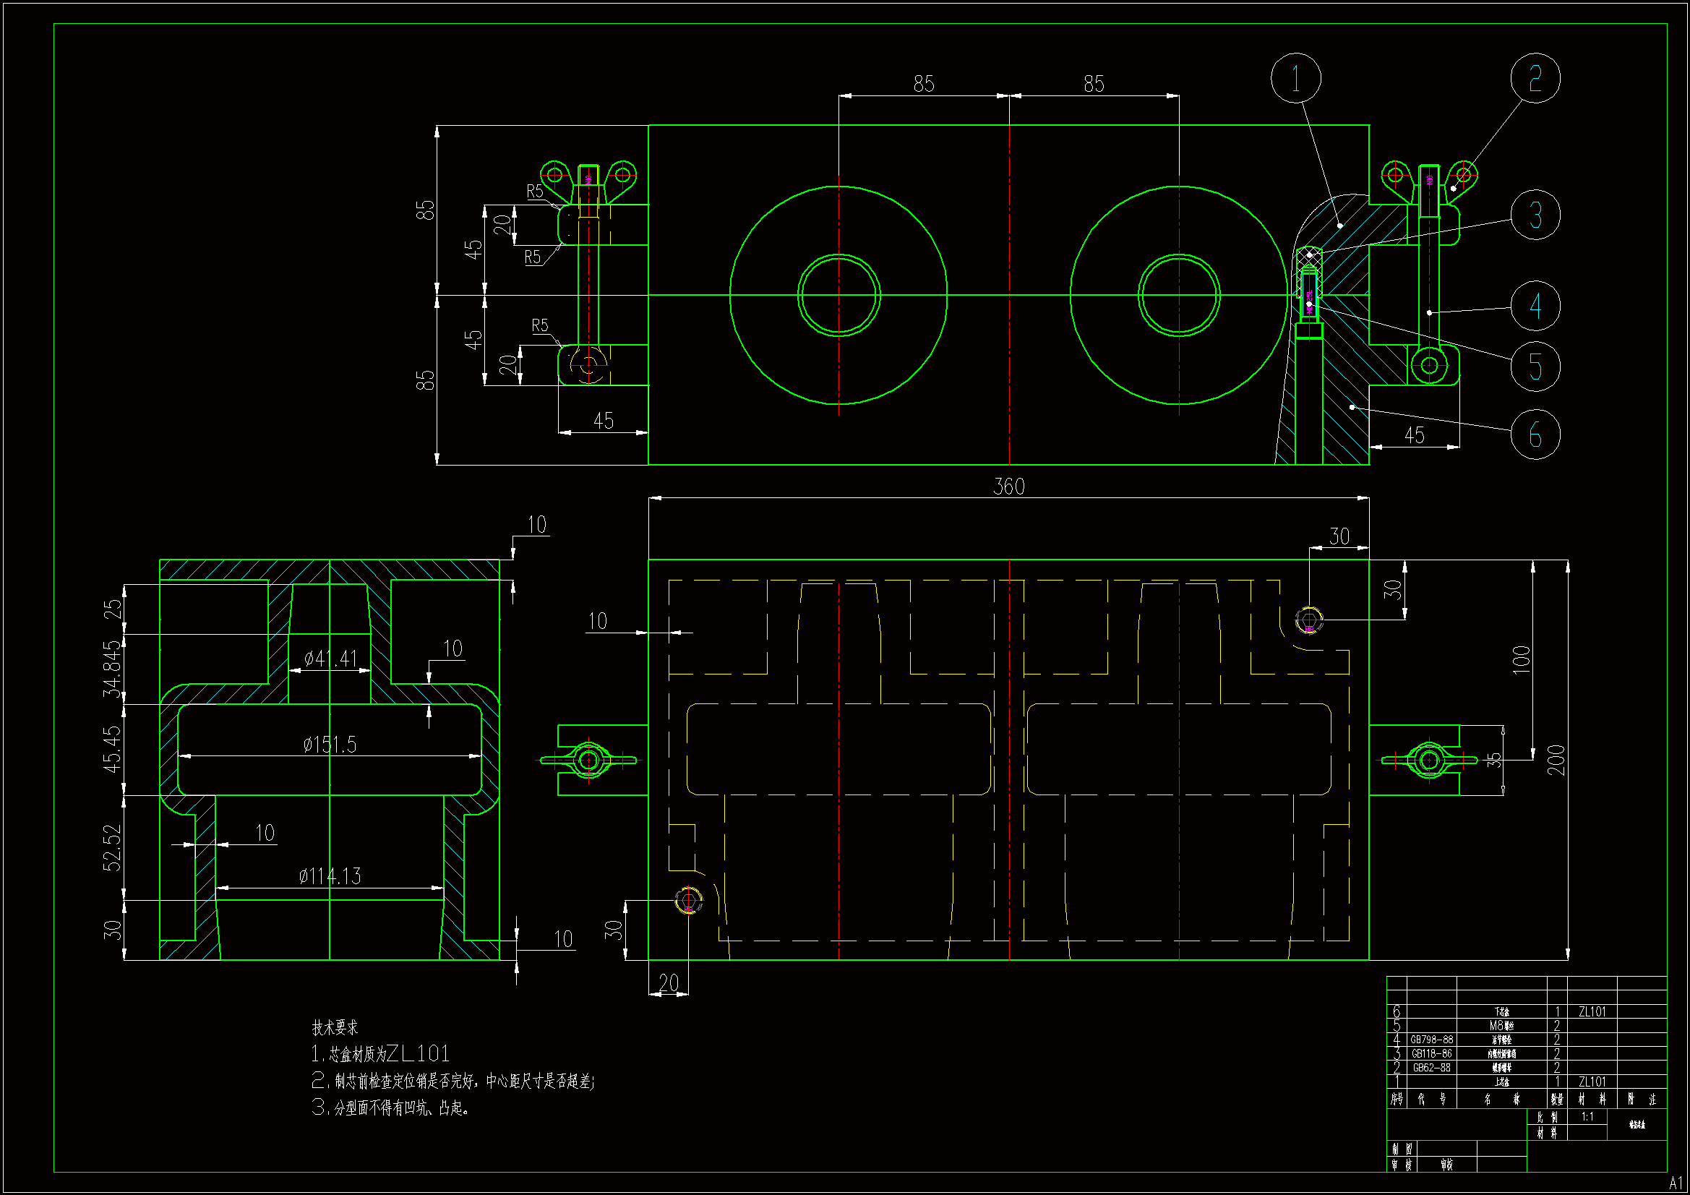Click part balloon number 1
The image size is (1690, 1195).
pos(1295,78)
